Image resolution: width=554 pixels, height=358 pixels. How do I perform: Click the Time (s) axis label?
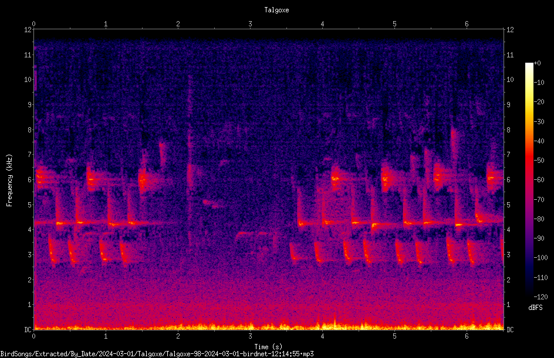268,347
